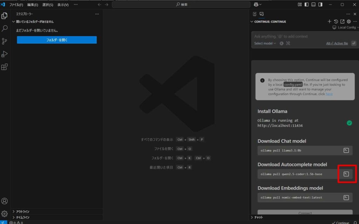
Task: Expand the チャット section
Action: 258,217
